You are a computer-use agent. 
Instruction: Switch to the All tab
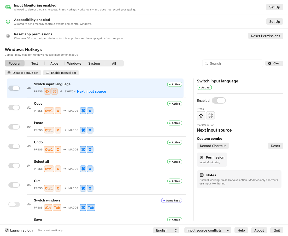(114, 63)
